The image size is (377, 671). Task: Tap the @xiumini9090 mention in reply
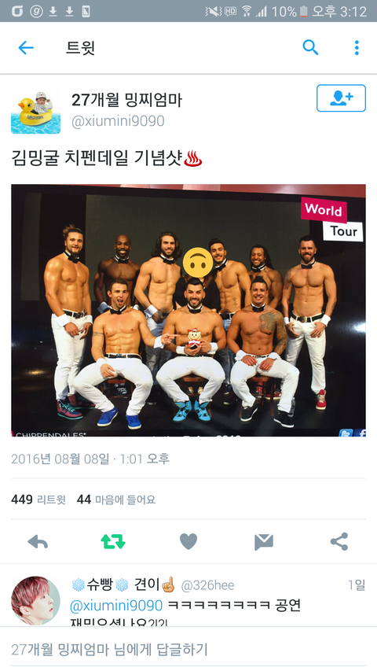[116, 606]
